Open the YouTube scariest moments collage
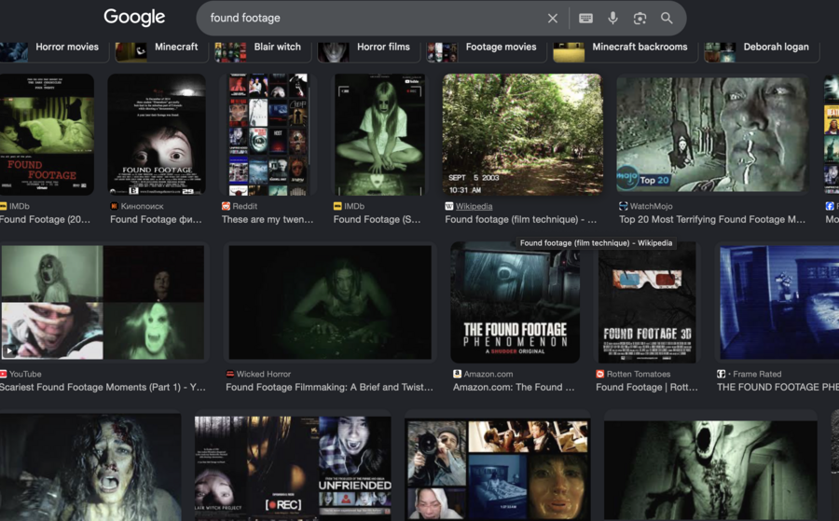 pos(103,302)
